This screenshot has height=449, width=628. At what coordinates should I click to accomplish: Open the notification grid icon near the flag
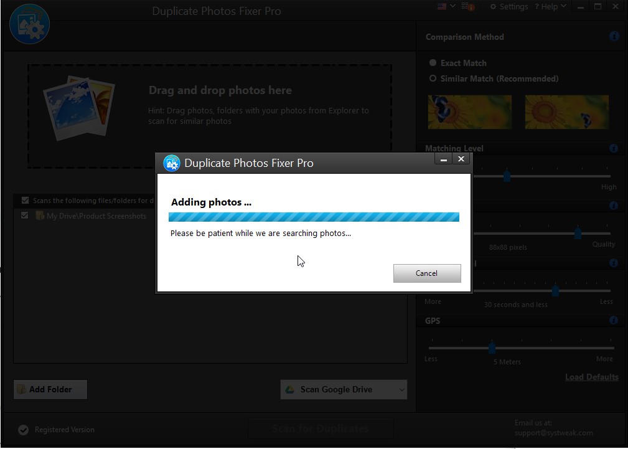463,6
